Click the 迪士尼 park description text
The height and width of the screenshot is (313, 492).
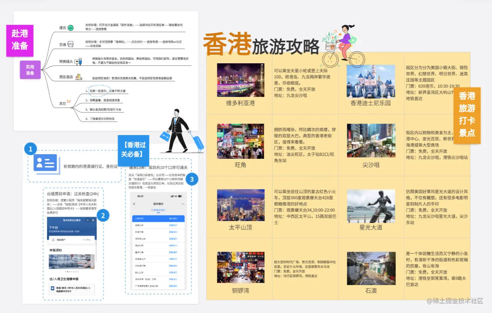click(x=437, y=83)
